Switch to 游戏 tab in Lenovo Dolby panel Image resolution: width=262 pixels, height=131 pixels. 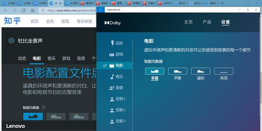pos(66,58)
